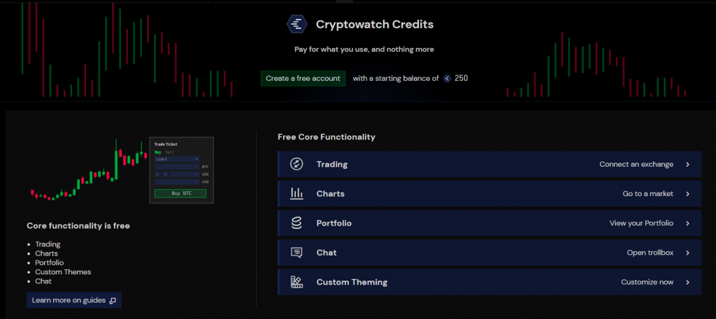Expand the Portfolio row chevron
716x319 pixels.
[x=687, y=223]
